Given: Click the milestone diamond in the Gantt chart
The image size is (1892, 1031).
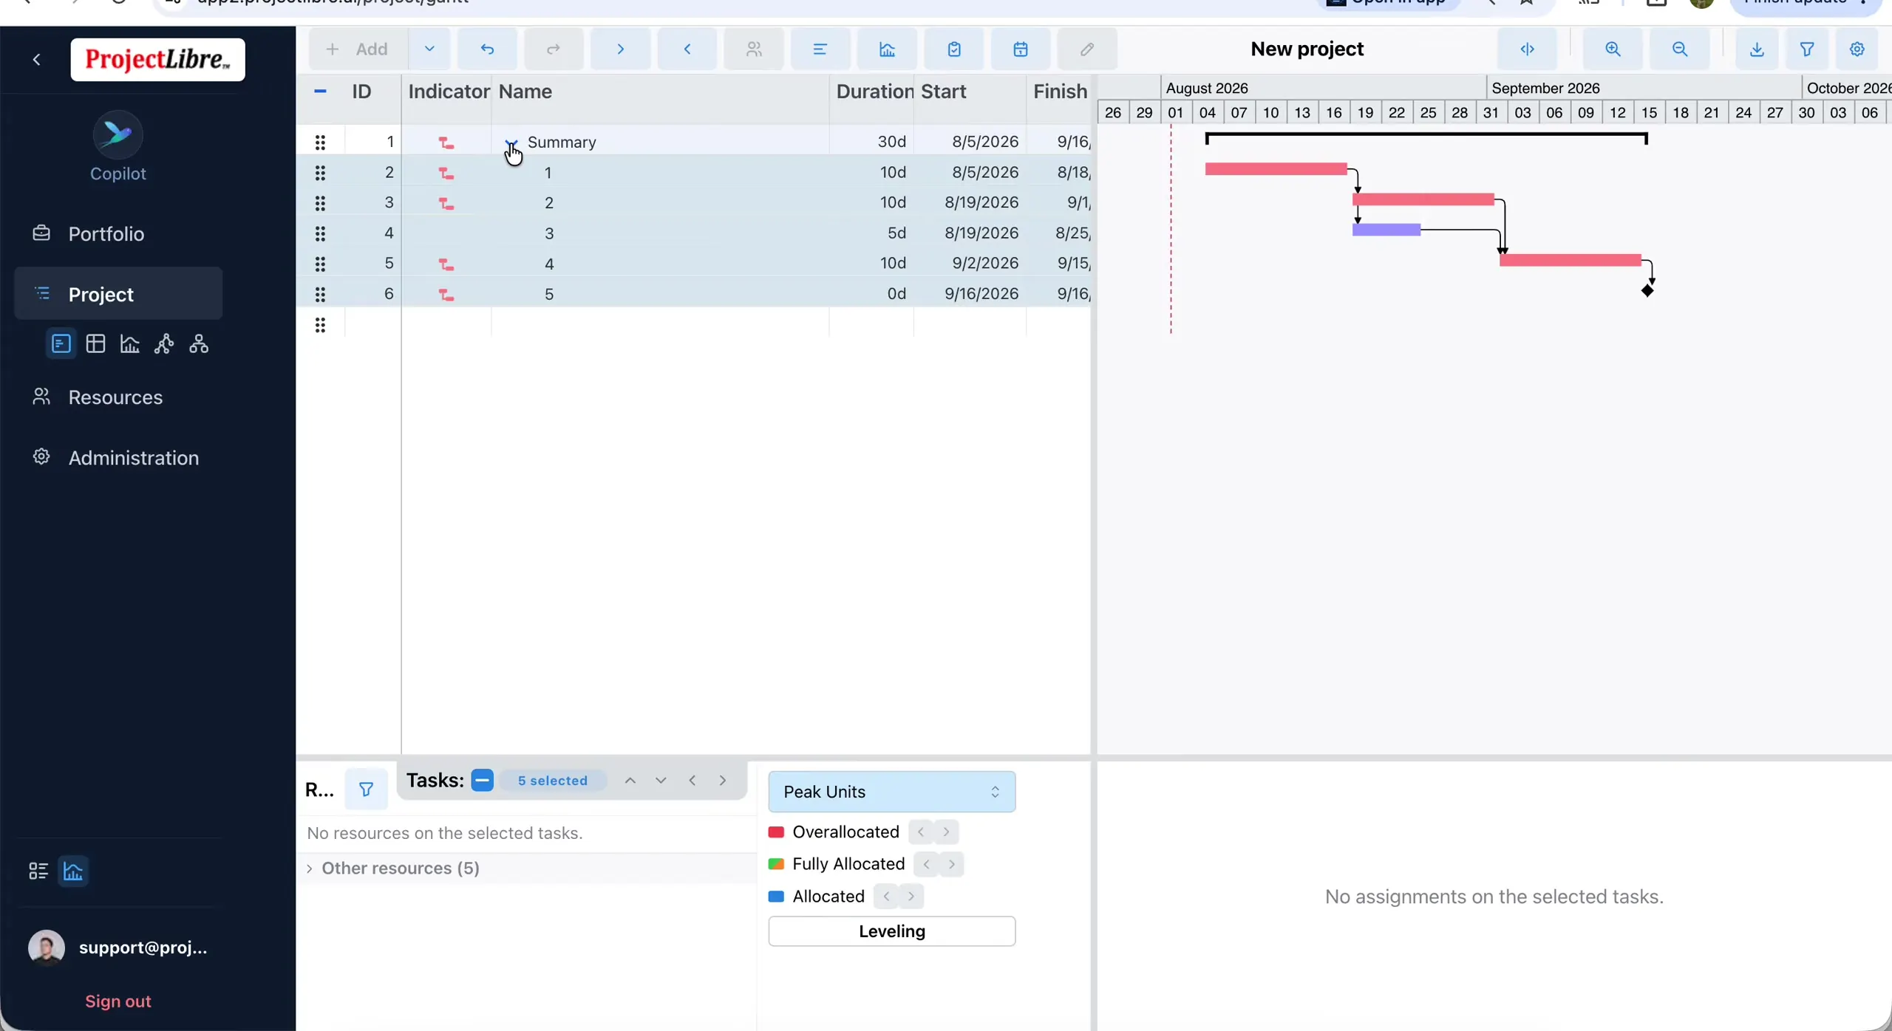Looking at the screenshot, I should point(1647,291).
